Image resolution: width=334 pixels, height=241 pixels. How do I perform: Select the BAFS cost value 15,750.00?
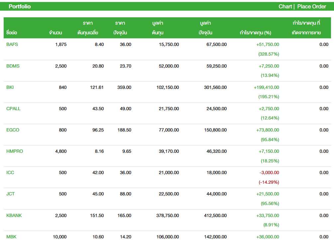pyautogui.click(x=169, y=44)
